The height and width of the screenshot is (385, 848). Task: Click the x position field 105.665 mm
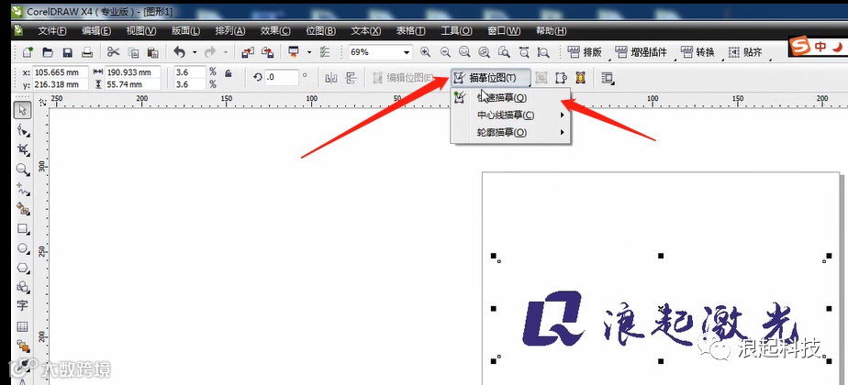[x=60, y=71]
